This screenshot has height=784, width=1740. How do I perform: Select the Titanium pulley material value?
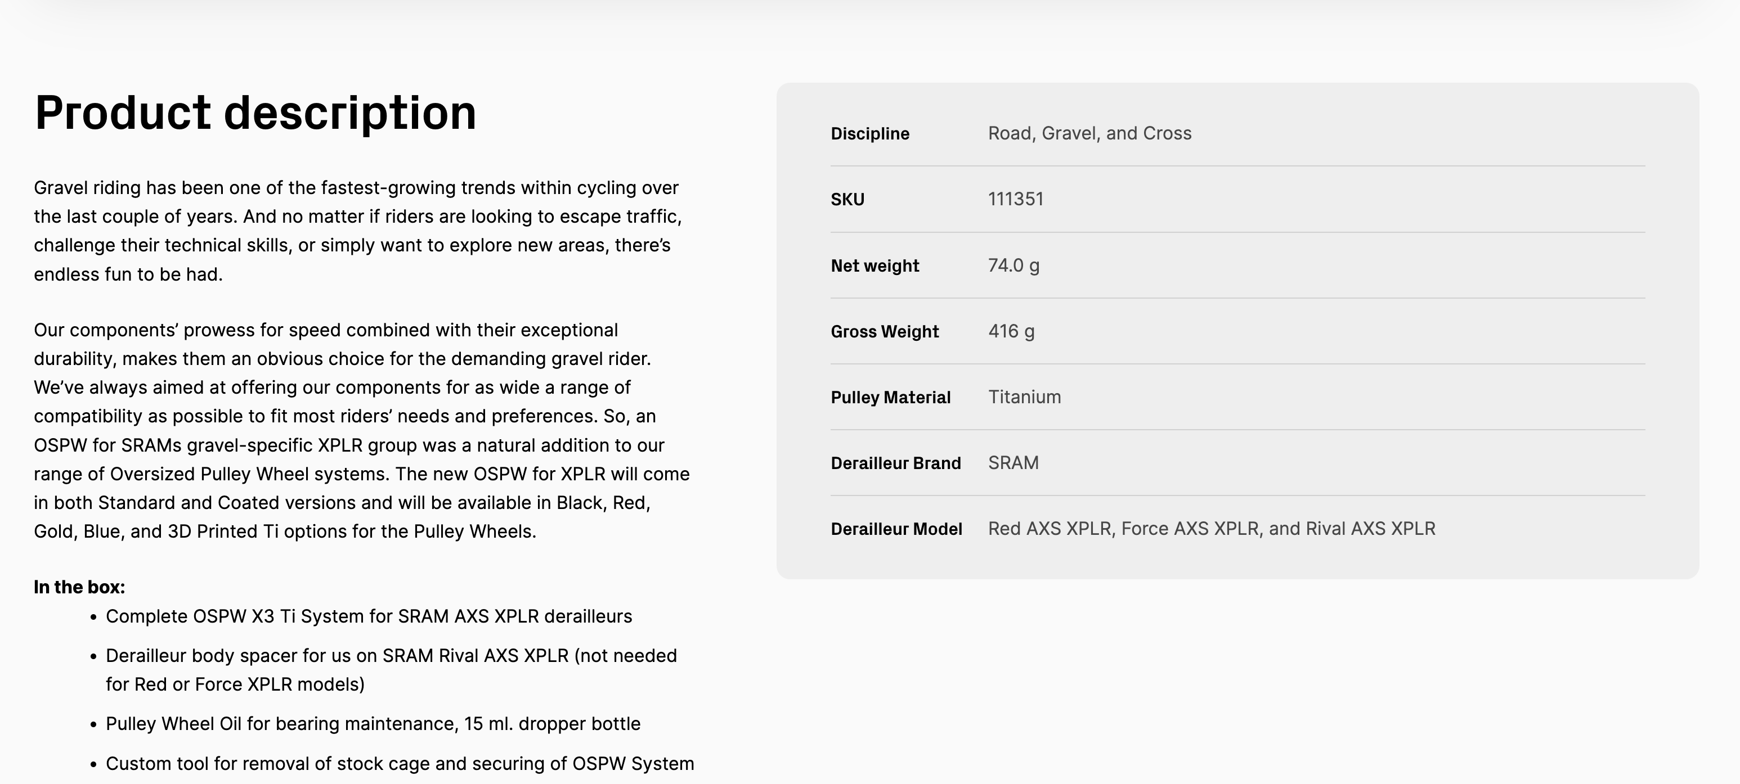[1024, 397]
